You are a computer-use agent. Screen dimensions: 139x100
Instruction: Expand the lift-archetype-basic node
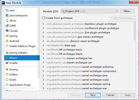click(43, 50)
